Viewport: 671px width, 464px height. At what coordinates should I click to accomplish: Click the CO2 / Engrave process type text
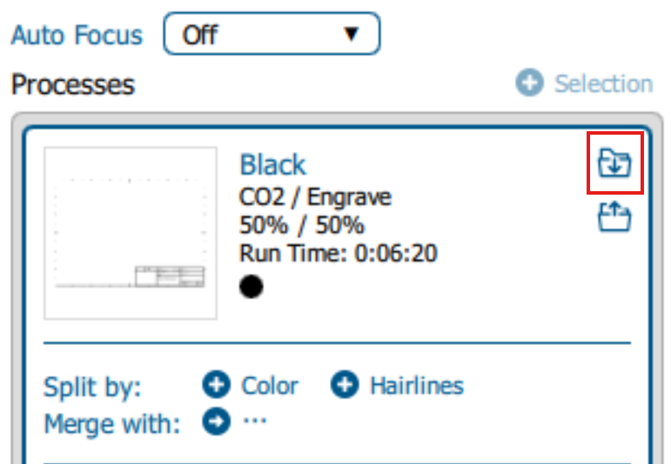tap(315, 197)
